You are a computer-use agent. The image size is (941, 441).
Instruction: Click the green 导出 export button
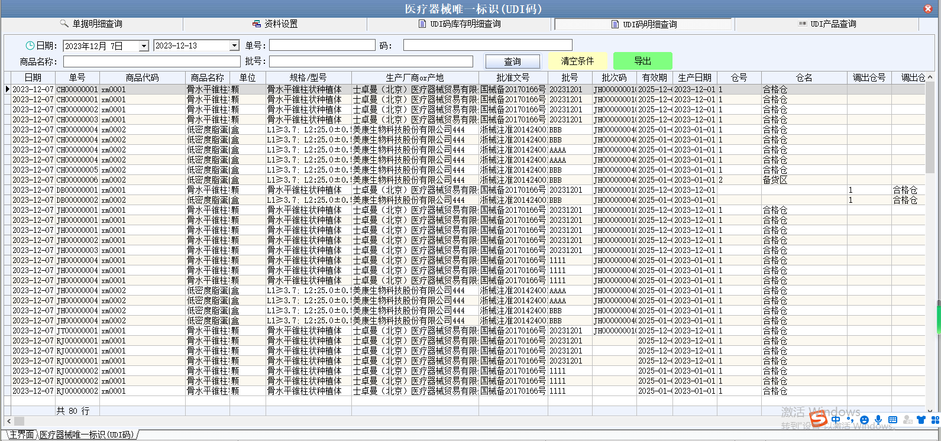(642, 61)
